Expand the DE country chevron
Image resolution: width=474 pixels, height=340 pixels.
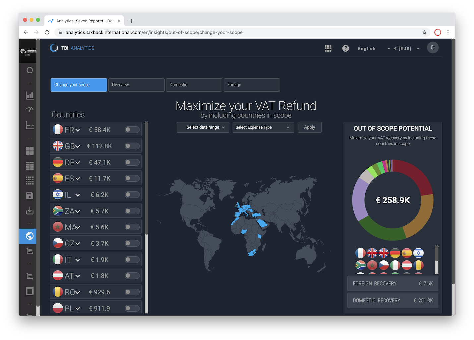pos(78,163)
